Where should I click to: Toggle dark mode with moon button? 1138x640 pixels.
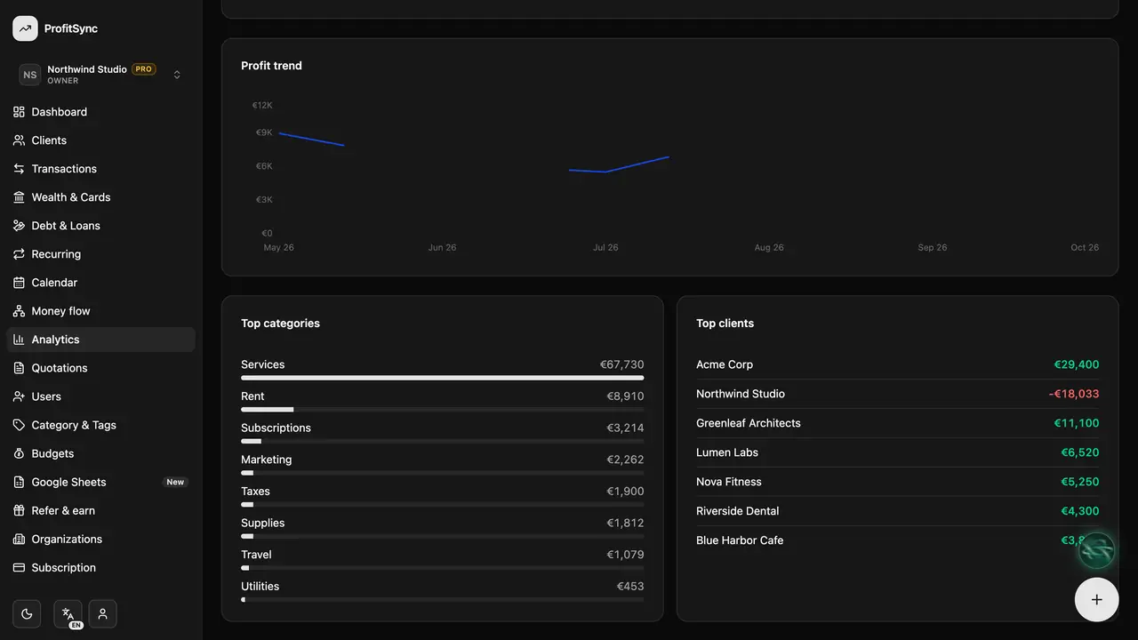pos(27,613)
